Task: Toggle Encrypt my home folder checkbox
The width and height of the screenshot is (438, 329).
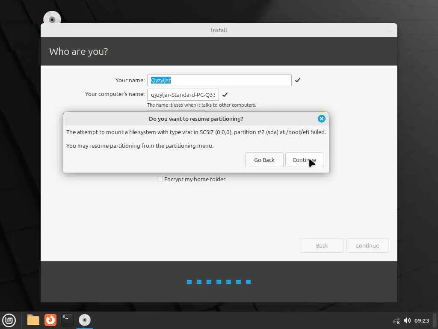Action: (x=160, y=179)
